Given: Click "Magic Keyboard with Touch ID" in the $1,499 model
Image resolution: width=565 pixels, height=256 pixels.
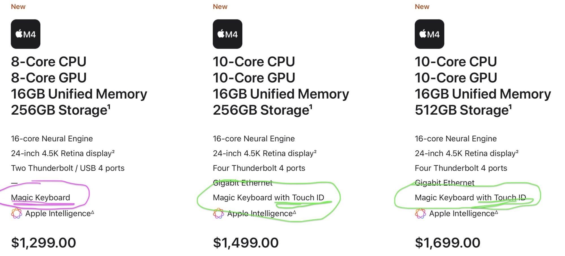Looking at the screenshot, I should (x=268, y=197).
